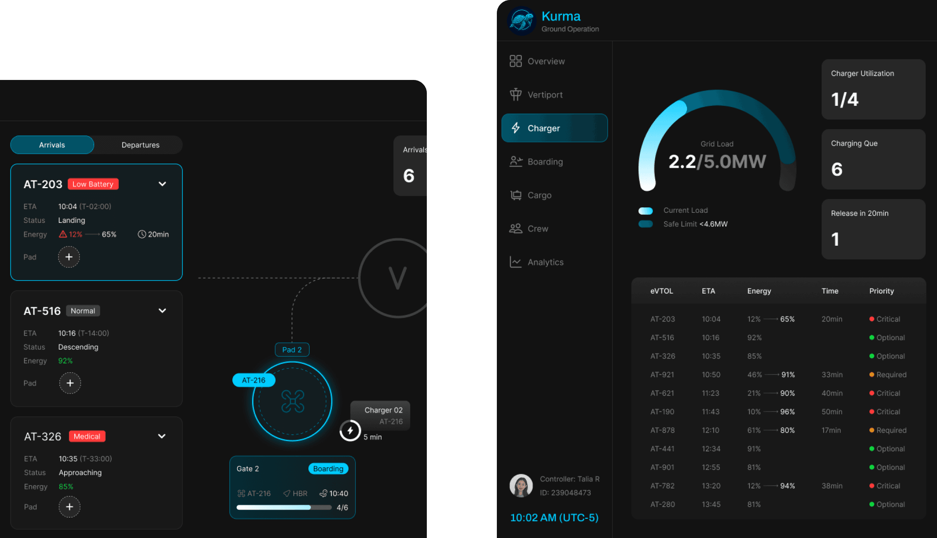Click the Kurma turtle logo
The width and height of the screenshot is (937, 538).
521,21
